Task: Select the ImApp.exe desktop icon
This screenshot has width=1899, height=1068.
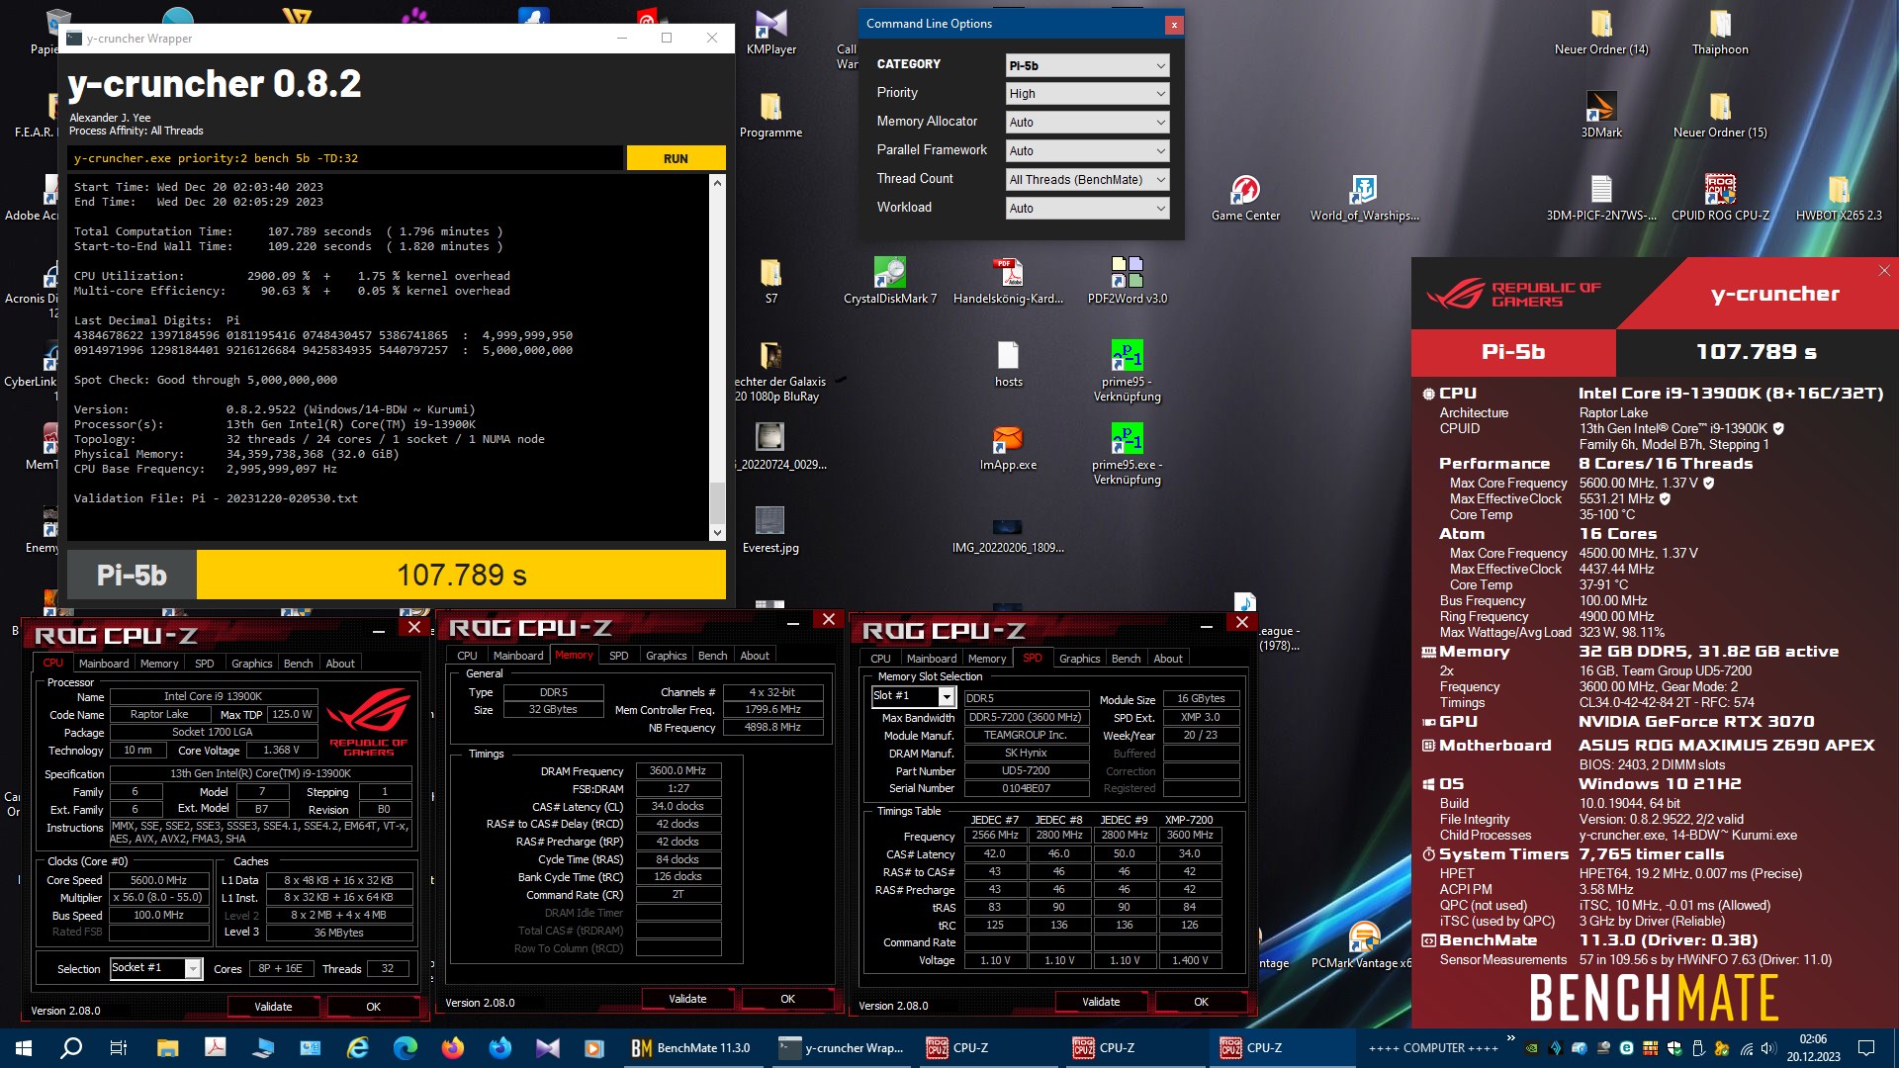Action: (1008, 447)
